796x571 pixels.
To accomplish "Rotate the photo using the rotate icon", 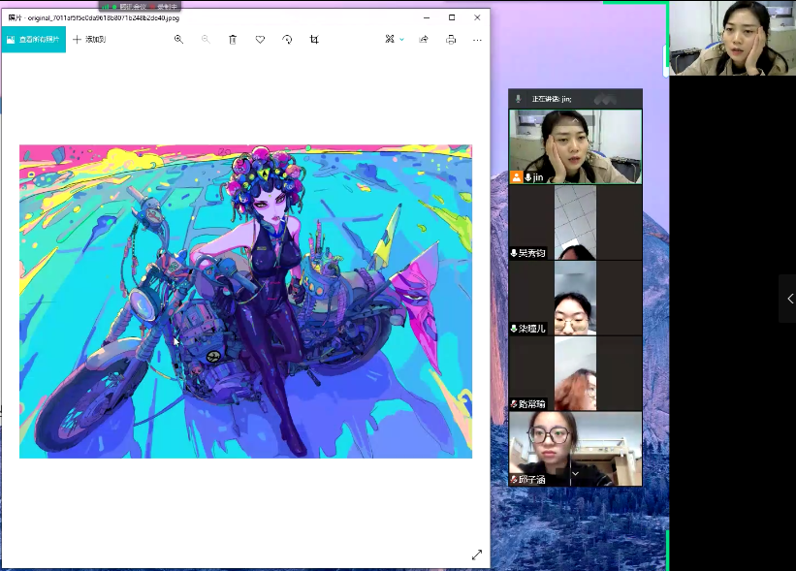I will [x=287, y=39].
